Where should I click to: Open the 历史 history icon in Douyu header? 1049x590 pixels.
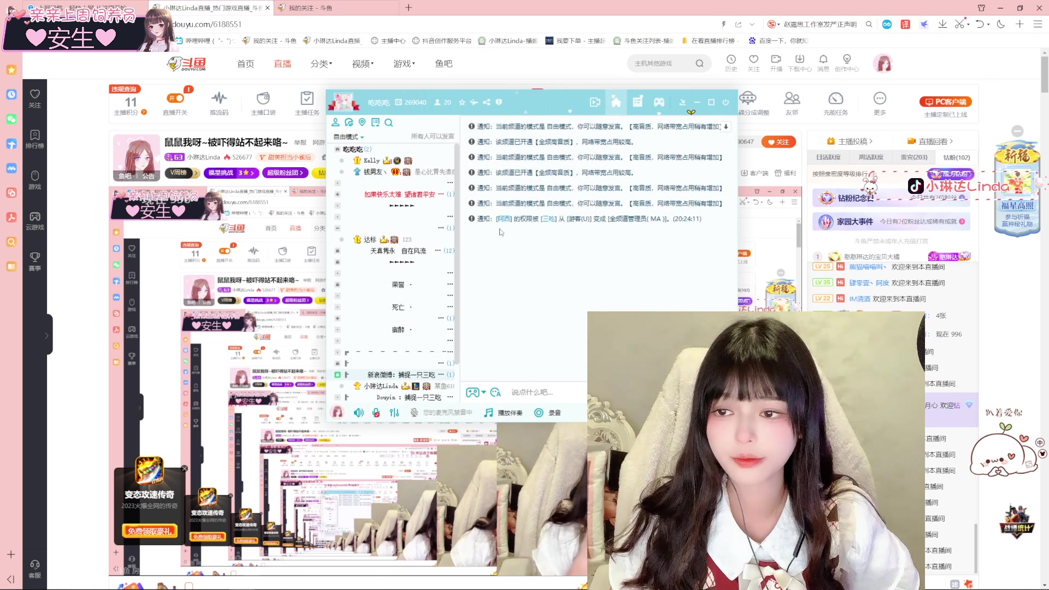point(731,63)
